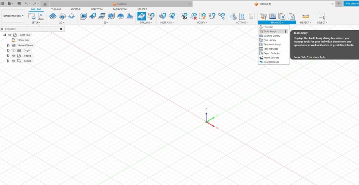Click the Select window tool icon
The width and height of the screenshot is (359, 185).
coord(322,16)
